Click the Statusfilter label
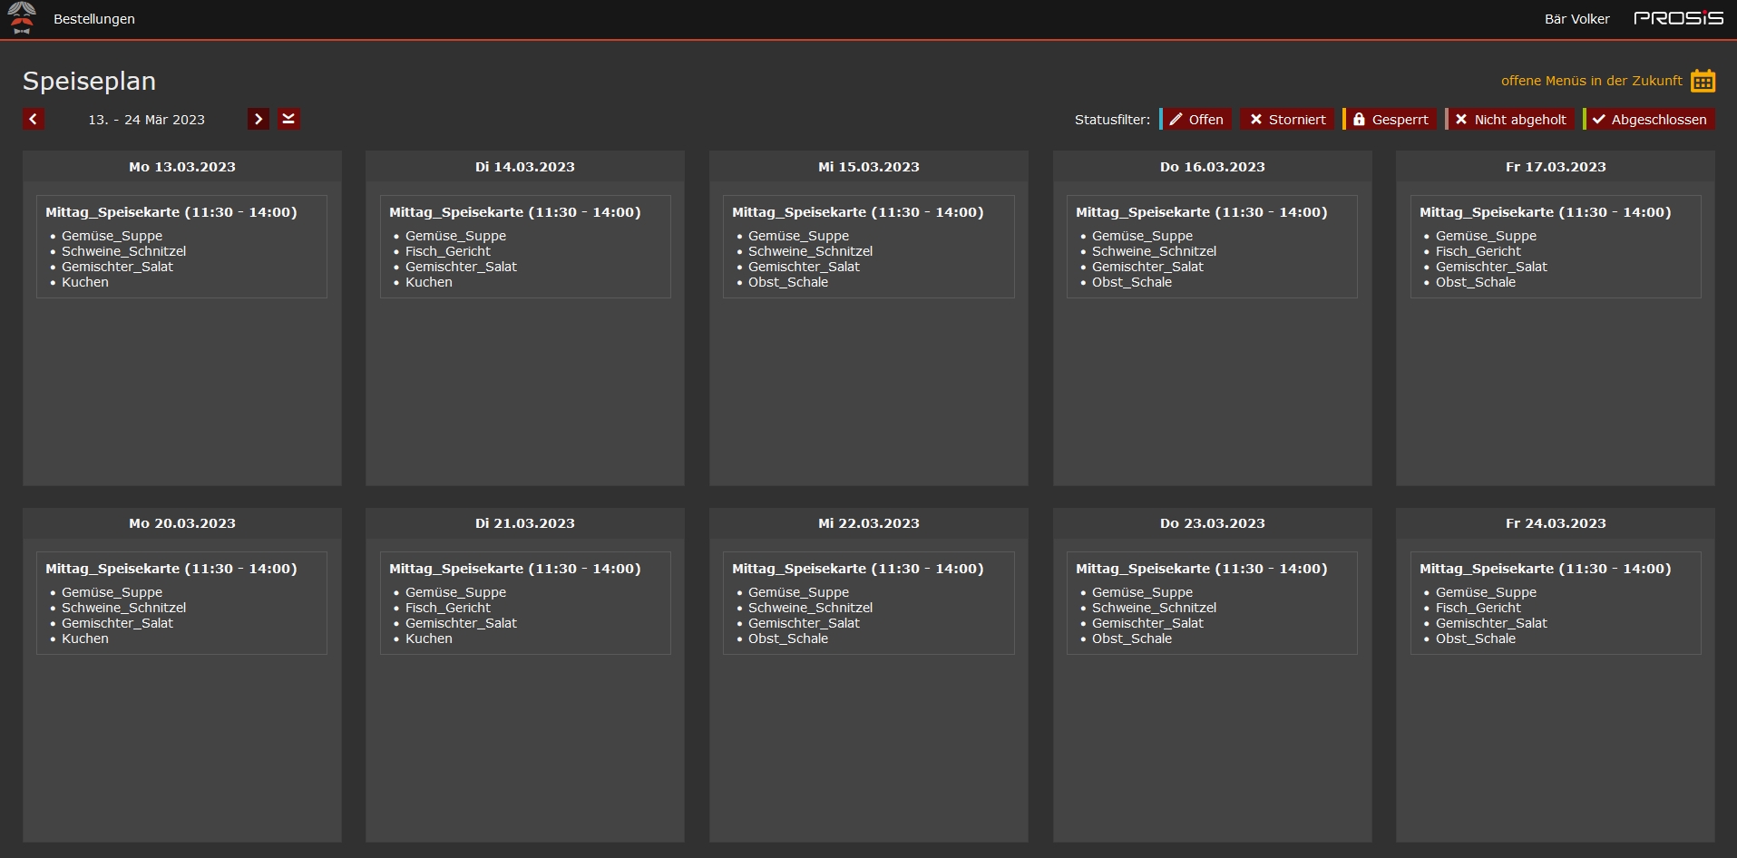 (1112, 120)
